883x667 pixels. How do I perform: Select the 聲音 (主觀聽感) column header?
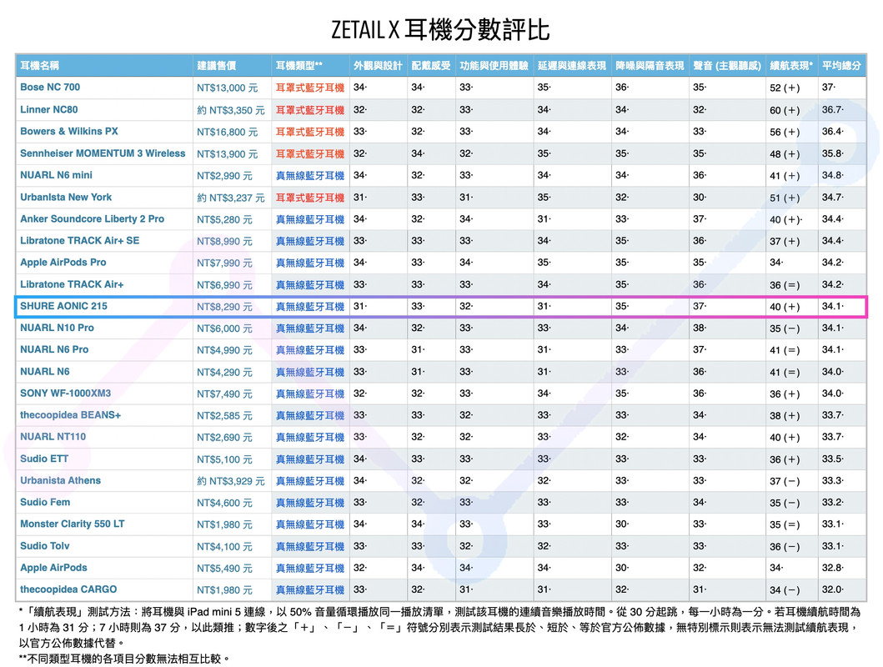click(727, 66)
